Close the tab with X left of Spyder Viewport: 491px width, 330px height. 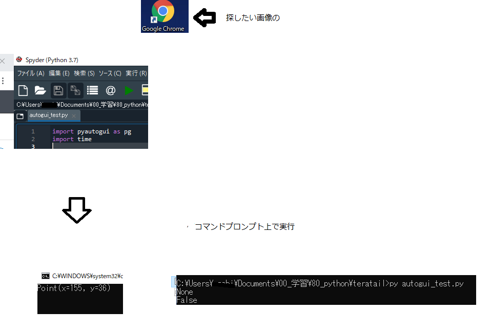3,61
